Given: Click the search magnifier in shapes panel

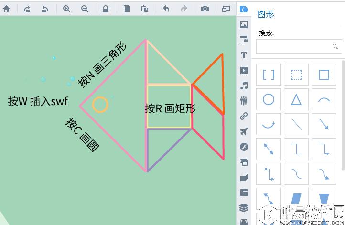Looking at the screenshot, I should click(335, 46).
